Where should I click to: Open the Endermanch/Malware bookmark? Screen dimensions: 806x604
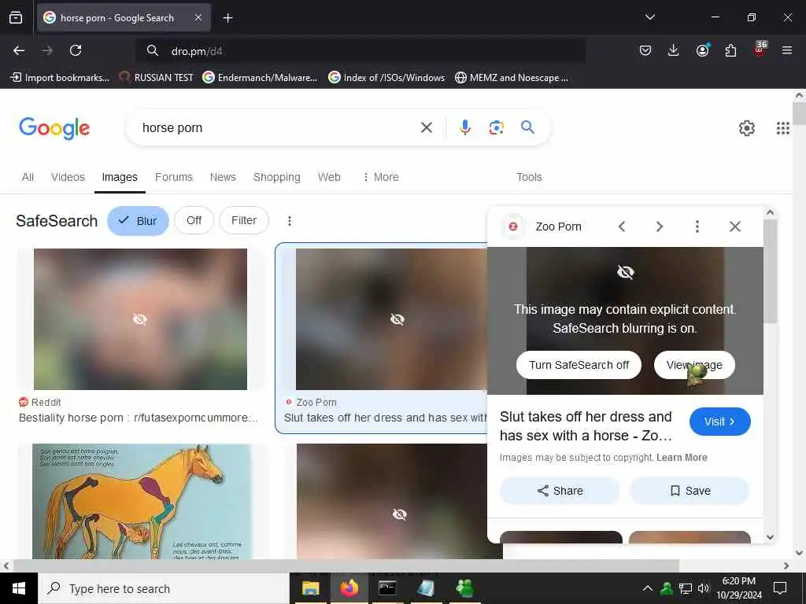pos(260,78)
